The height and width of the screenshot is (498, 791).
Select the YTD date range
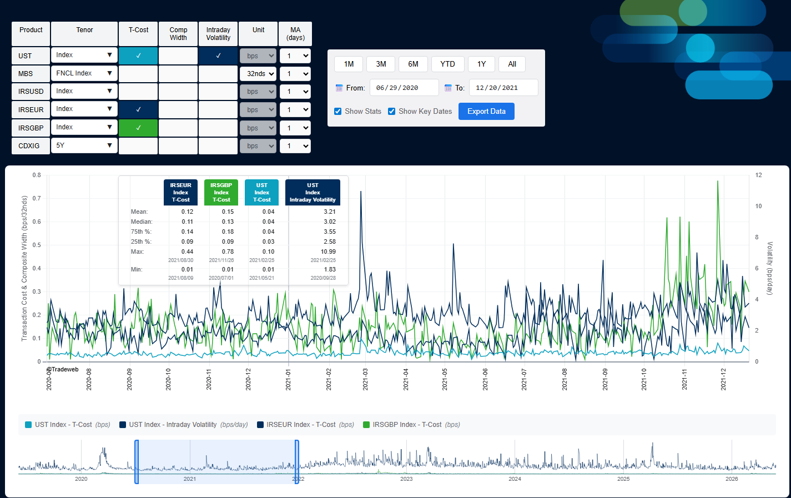coord(447,64)
